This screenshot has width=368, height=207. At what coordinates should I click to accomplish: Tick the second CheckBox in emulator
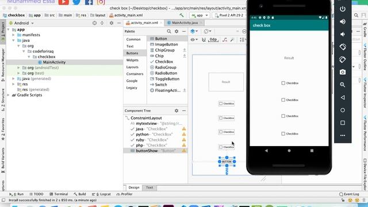[283, 100]
